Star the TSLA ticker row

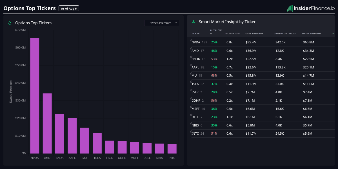(191, 82)
